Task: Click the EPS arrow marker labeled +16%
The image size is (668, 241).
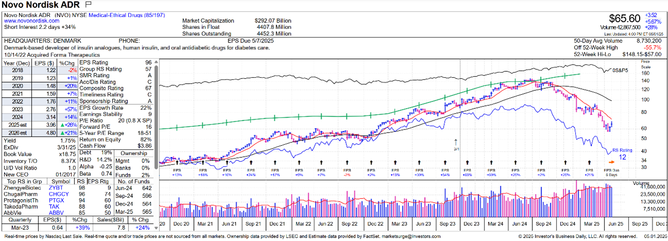Action: pyautogui.click(x=227, y=162)
